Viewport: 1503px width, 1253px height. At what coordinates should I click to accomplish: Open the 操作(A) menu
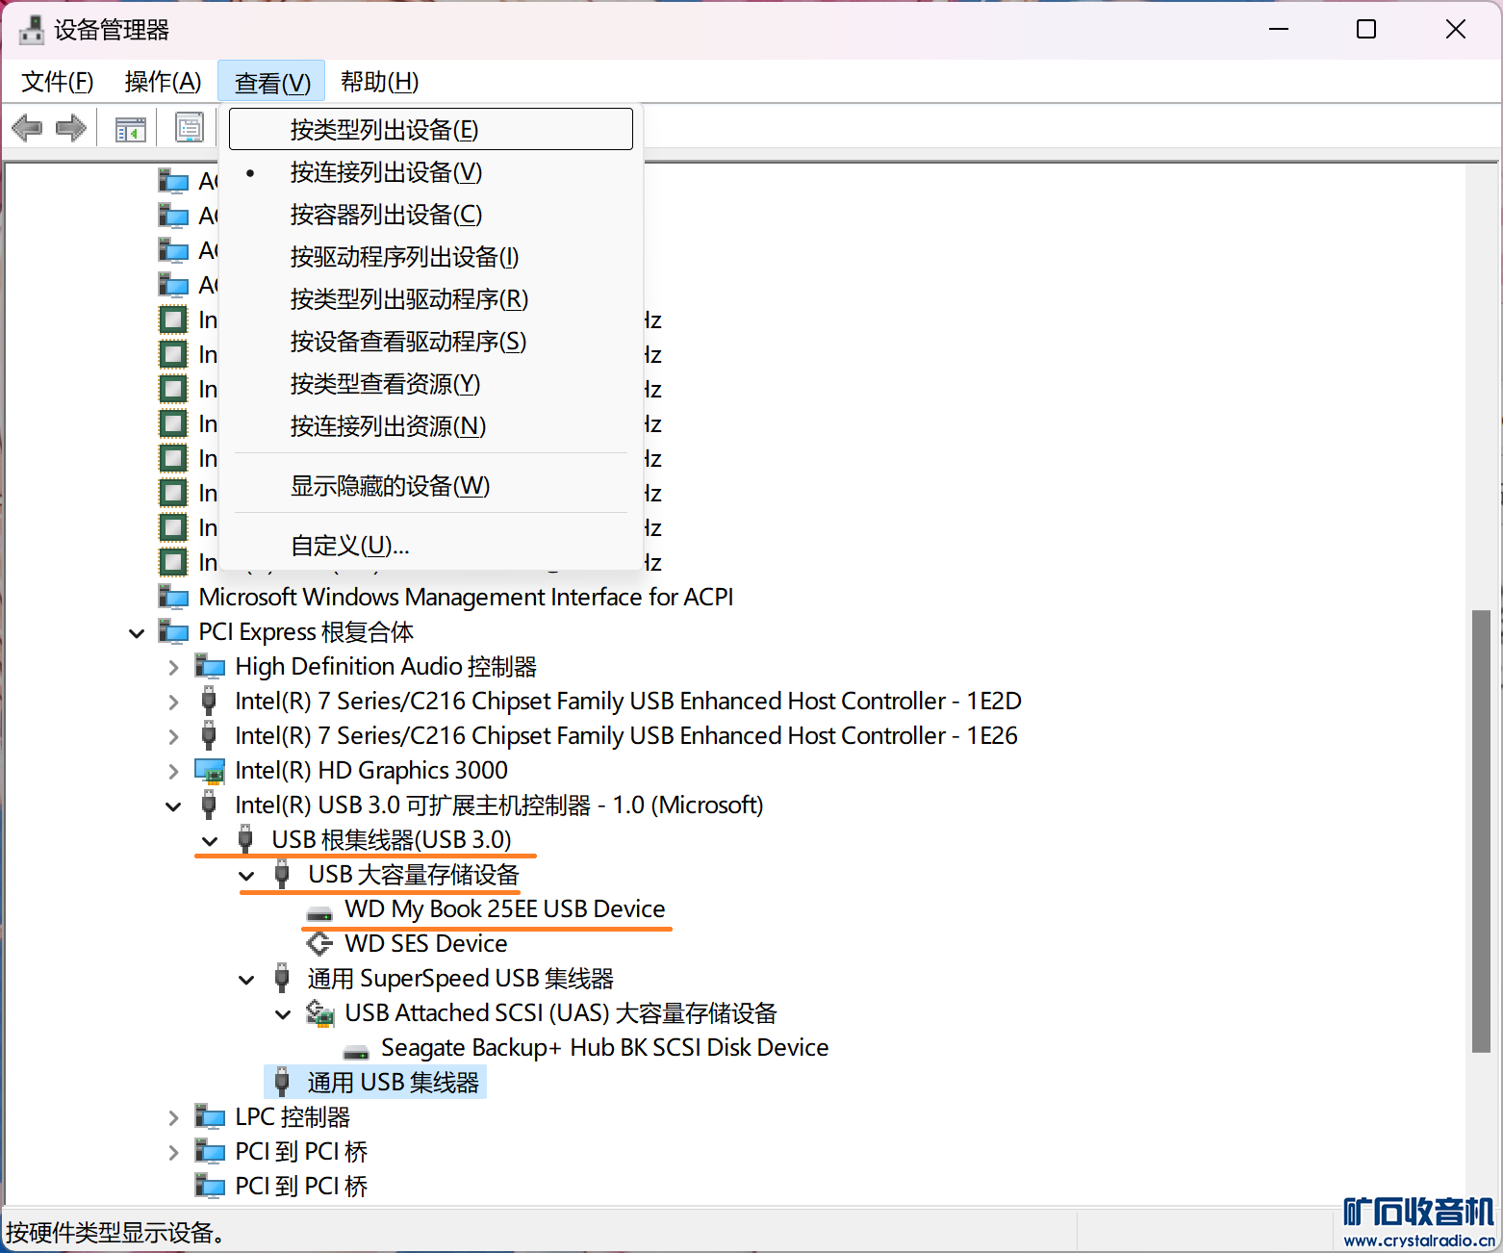[164, 82]
